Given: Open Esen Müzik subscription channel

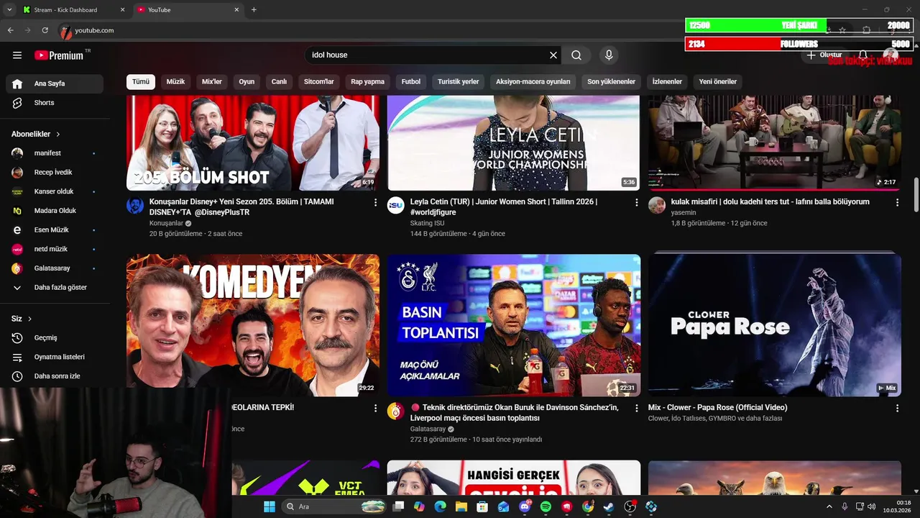Looking at the screenshot, I should (55, 230).
